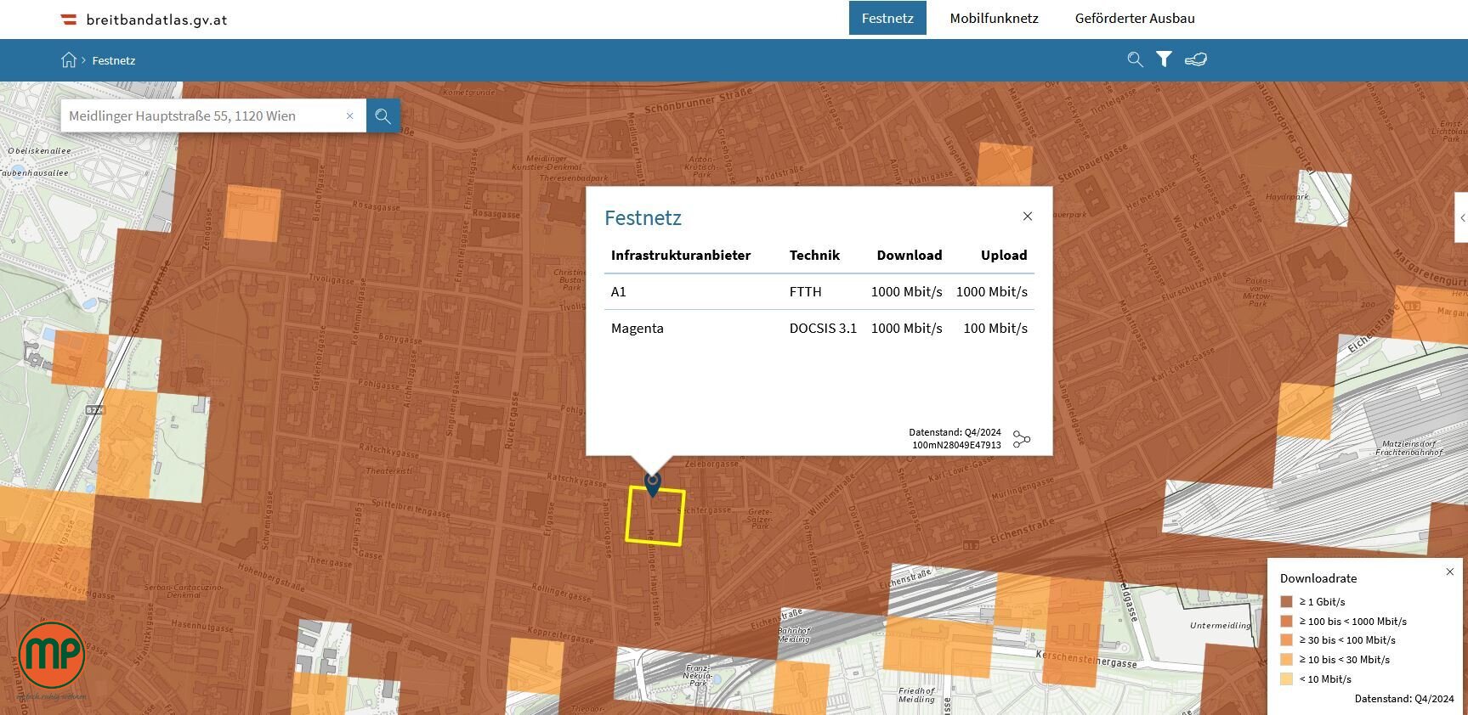Click the ≥ 10 bis < 30 Mbit/s swatch
1468x715 pixels.
(x=1286, y=659)
